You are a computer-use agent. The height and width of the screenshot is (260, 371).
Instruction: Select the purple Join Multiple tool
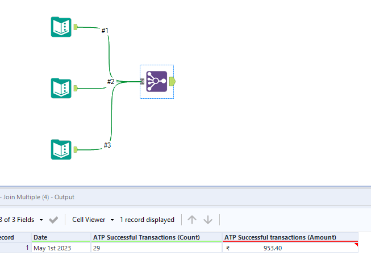click(x=156, y=82)
